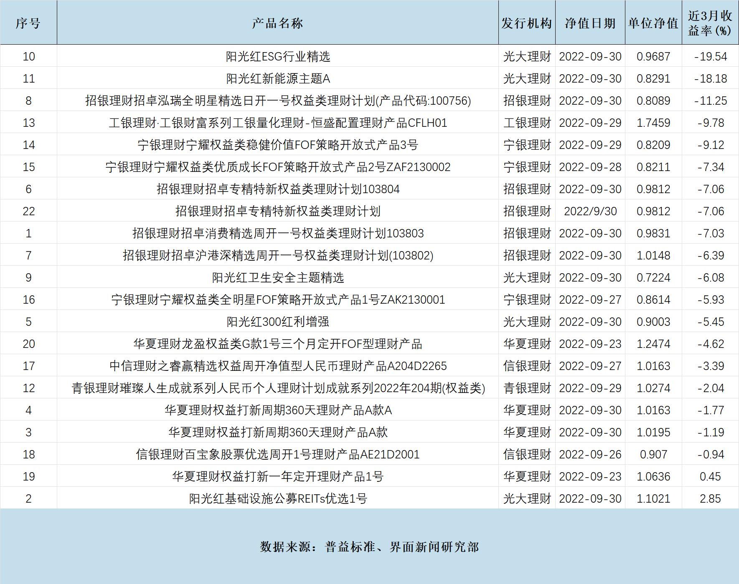Select 华夏理财权益打新周期360天理财产品A款A
Viewport: 739px width, 584px height.
click(278, 410)
